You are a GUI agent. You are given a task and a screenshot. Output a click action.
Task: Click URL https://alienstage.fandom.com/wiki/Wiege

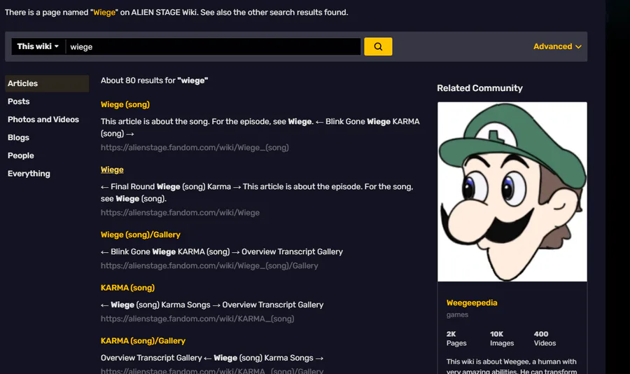180,213
